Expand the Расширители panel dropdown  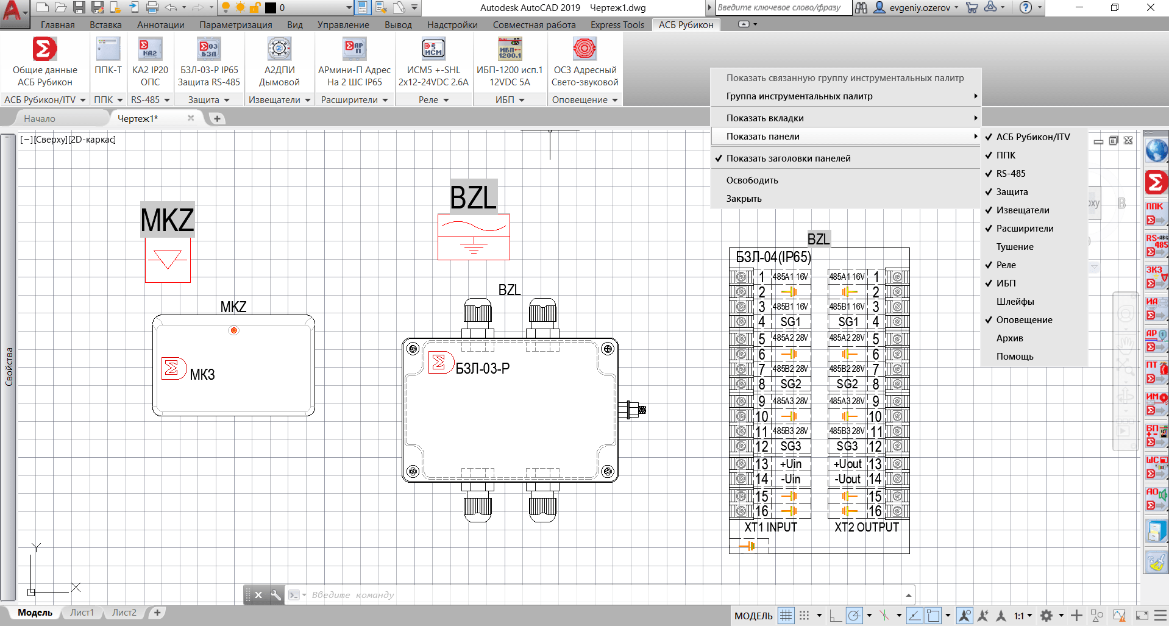[354, 99]
